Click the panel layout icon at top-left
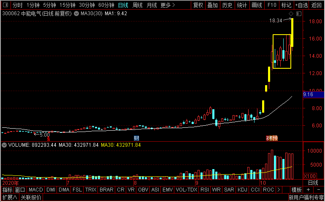 pos(5,5)
